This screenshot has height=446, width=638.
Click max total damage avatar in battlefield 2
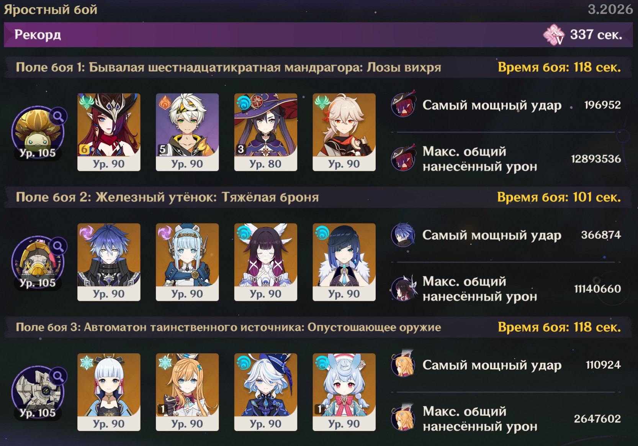(403, 289)
